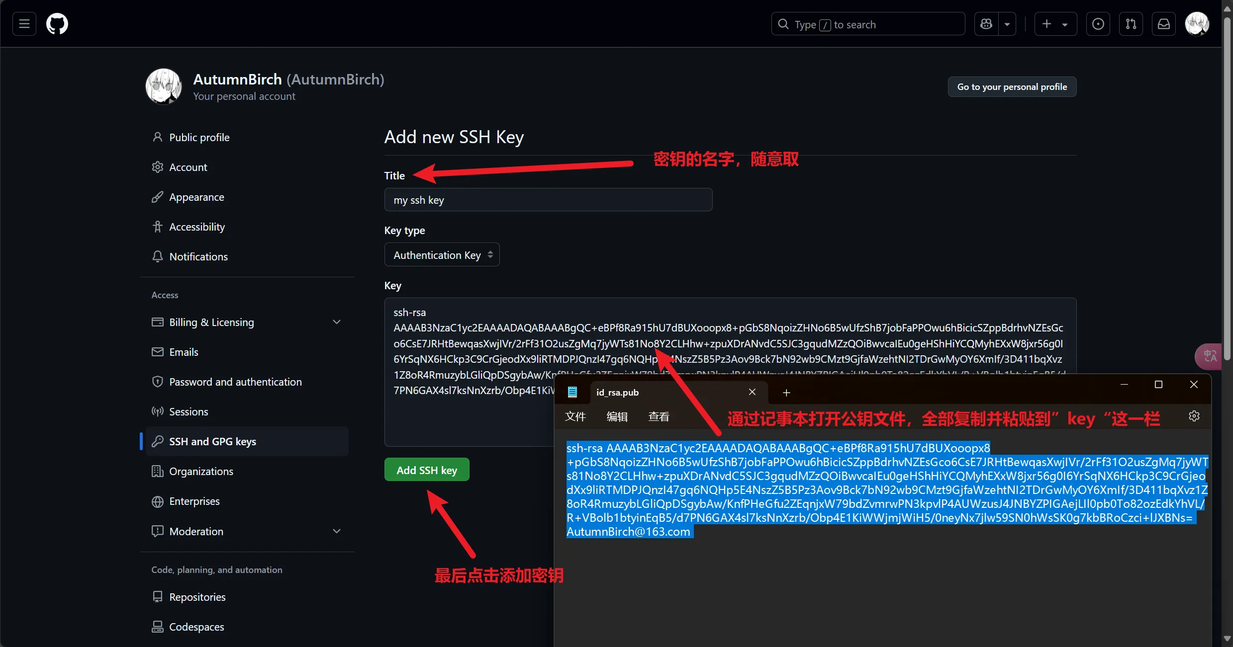Click the Organizations building icon

(x=157, y=471)
